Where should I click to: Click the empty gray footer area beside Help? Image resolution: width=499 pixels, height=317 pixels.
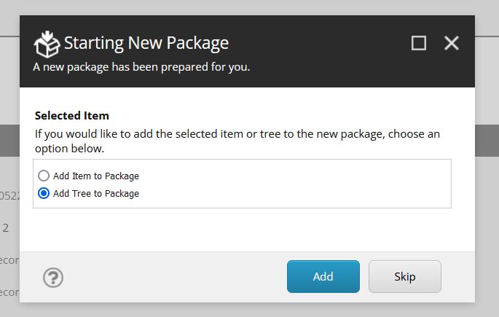tap(175, 277)
